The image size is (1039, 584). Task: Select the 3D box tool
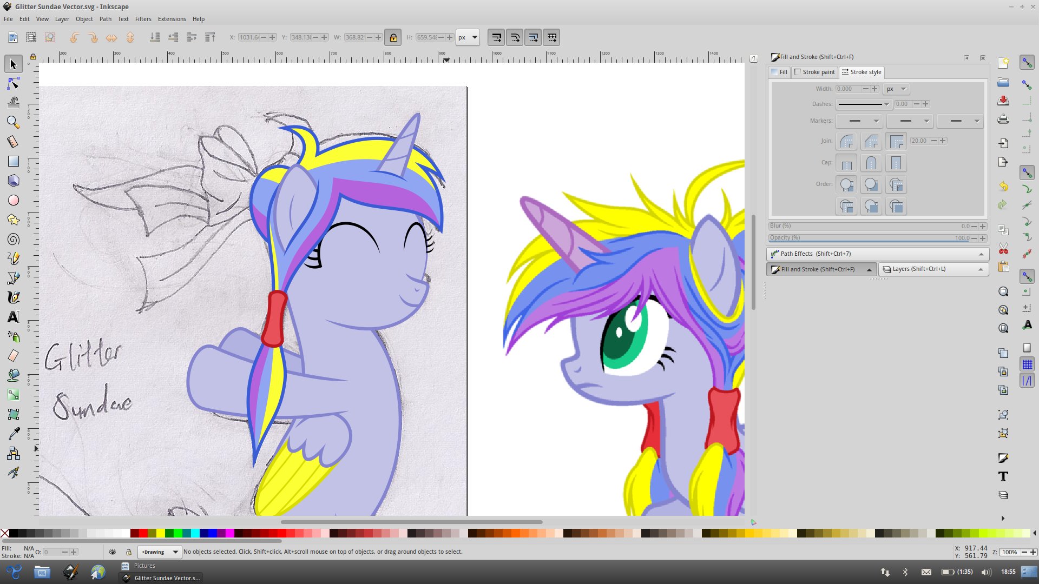(x=13, y=181)
